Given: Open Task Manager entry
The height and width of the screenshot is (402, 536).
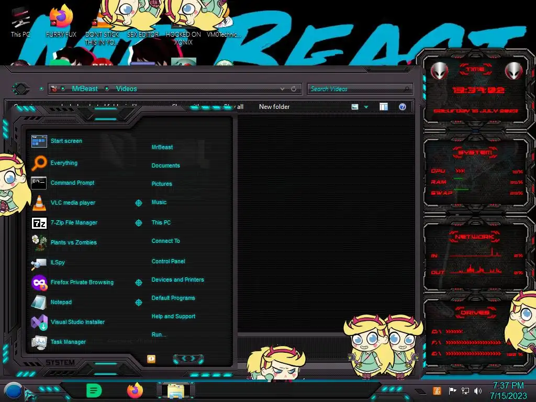Looking at the screenshot, I should (59, 342).
